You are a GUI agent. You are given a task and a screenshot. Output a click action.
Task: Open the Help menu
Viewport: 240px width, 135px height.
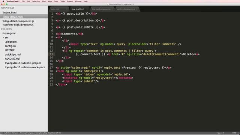click(x=85, y=1)
